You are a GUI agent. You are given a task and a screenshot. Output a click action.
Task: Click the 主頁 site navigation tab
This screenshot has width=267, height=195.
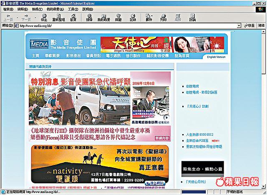(x=35, y=56)
